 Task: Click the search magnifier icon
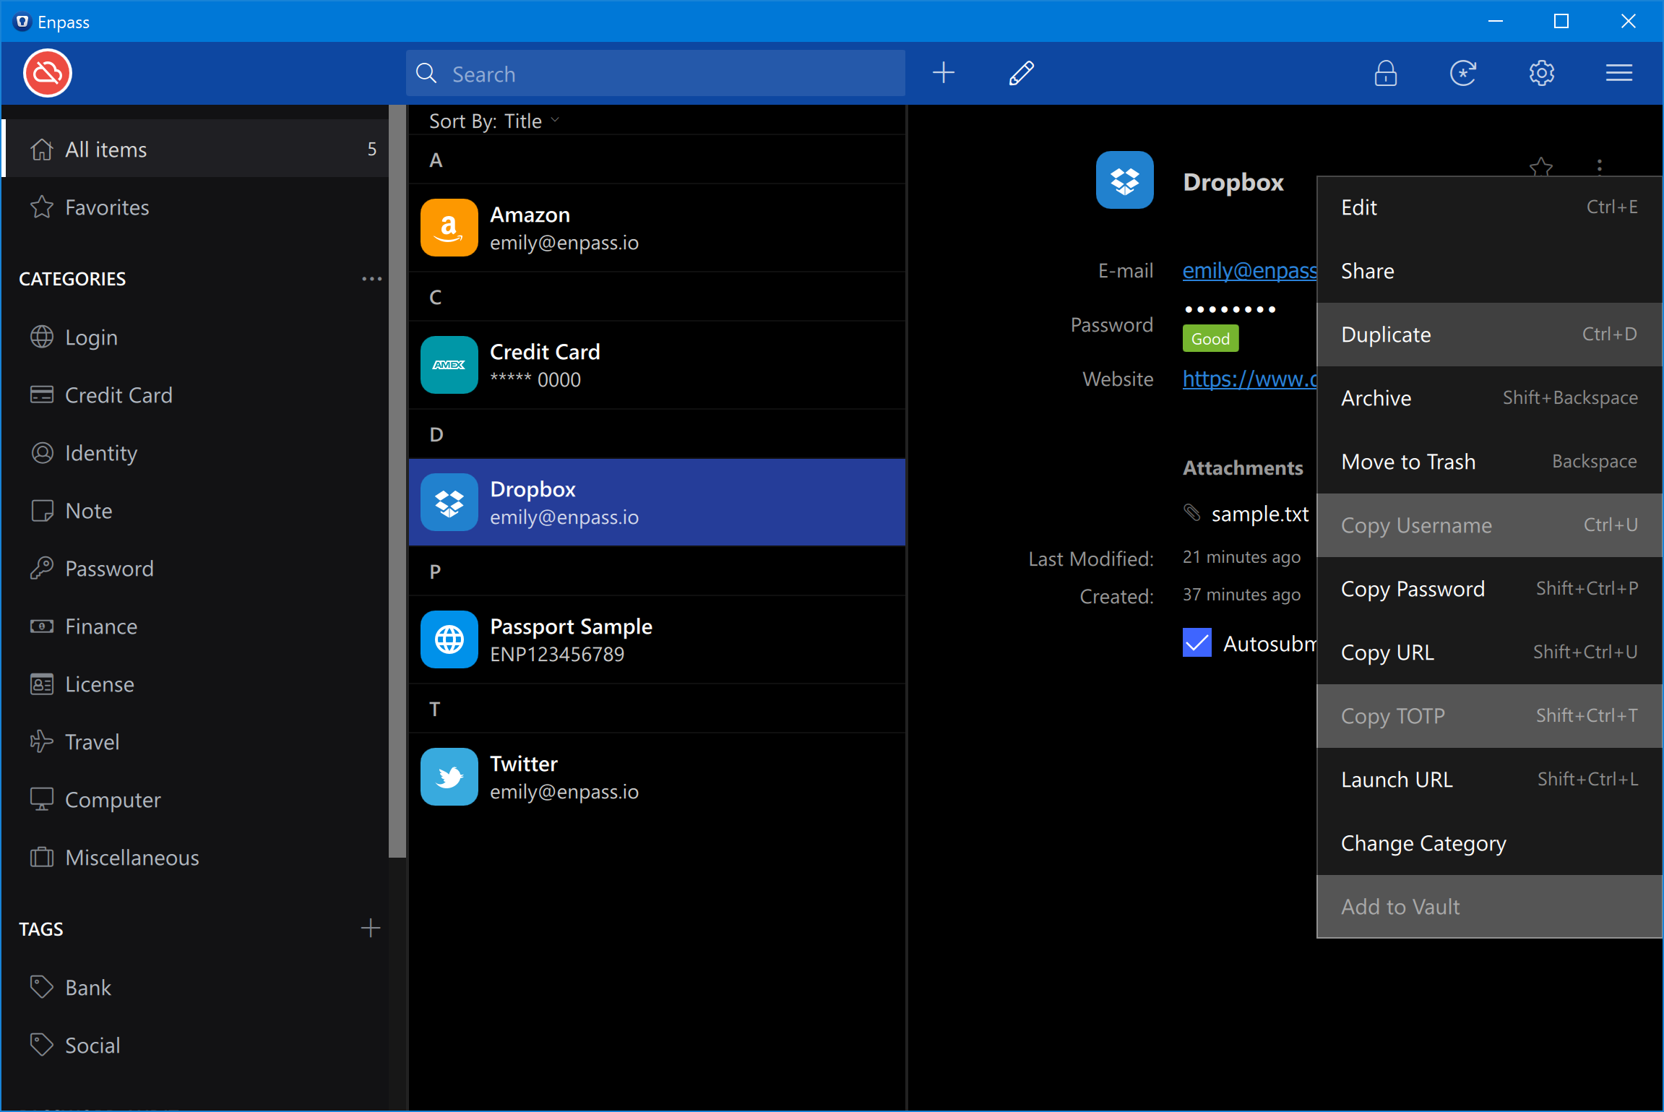coord(426,73)
